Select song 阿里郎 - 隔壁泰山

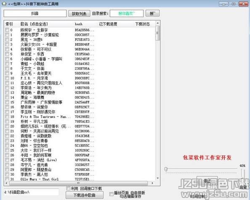(36, 169)
